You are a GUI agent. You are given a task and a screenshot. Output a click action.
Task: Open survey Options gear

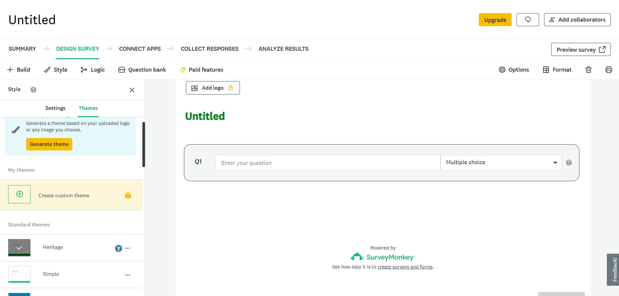coord(514,70)
